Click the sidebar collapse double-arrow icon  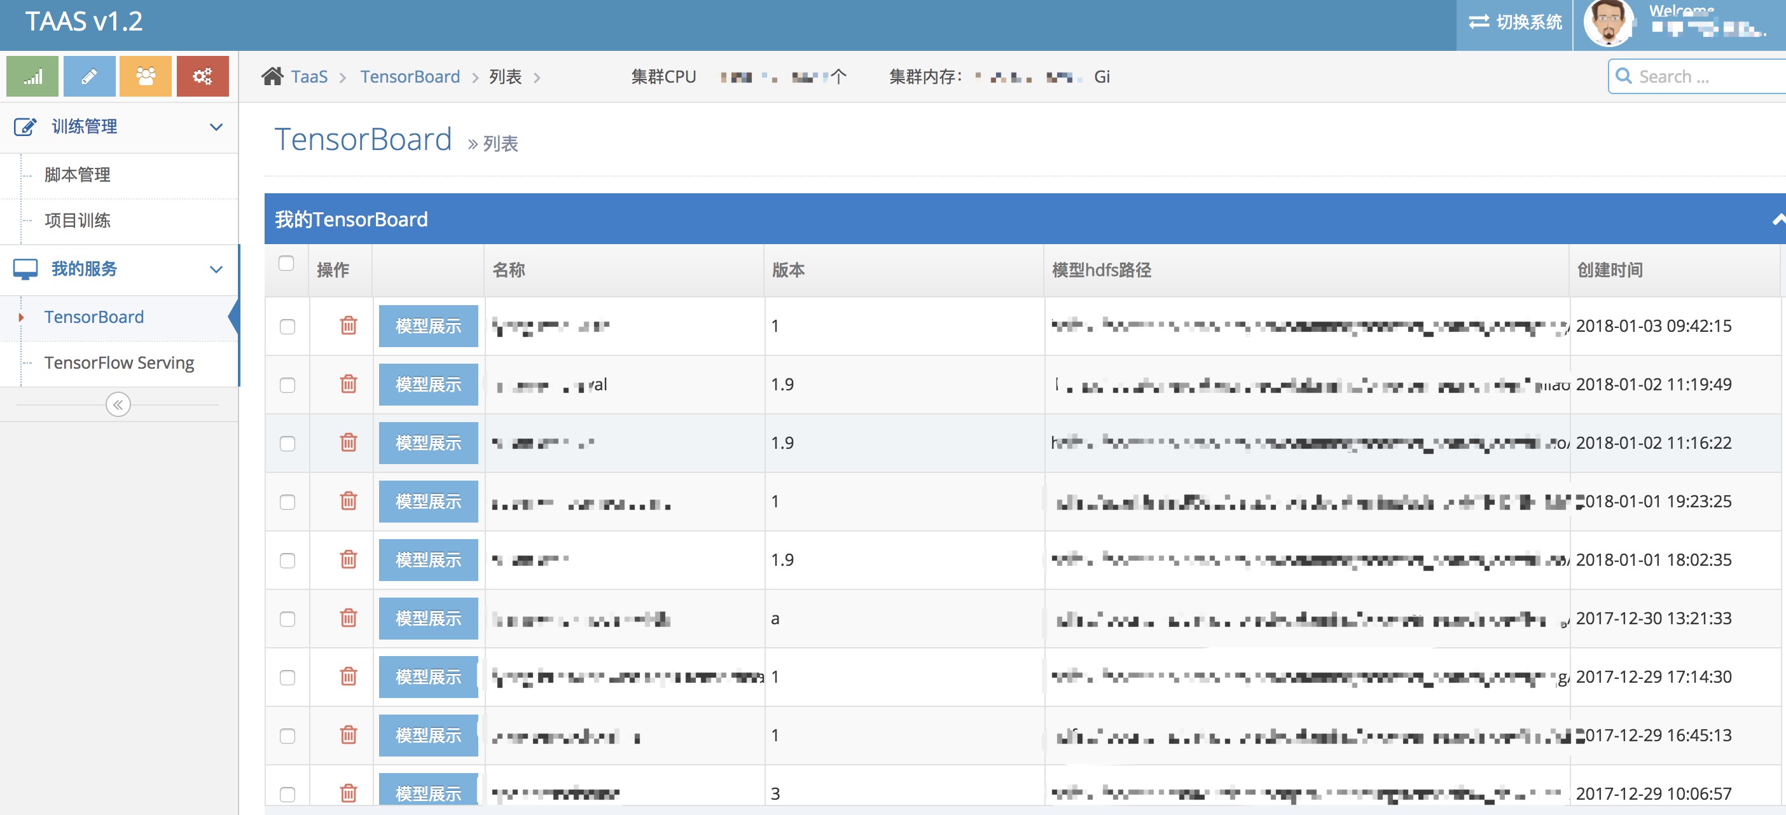(x=118, y=405)
